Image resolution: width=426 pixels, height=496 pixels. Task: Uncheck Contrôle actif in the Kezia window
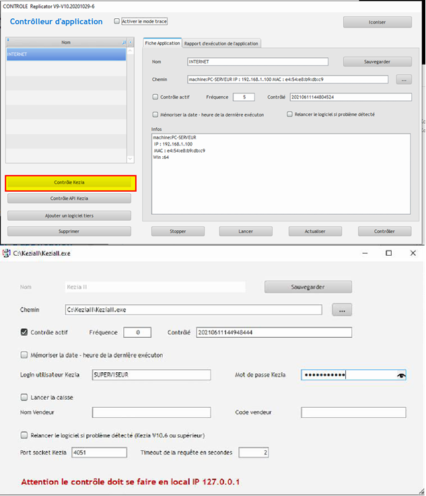(25, 332)
